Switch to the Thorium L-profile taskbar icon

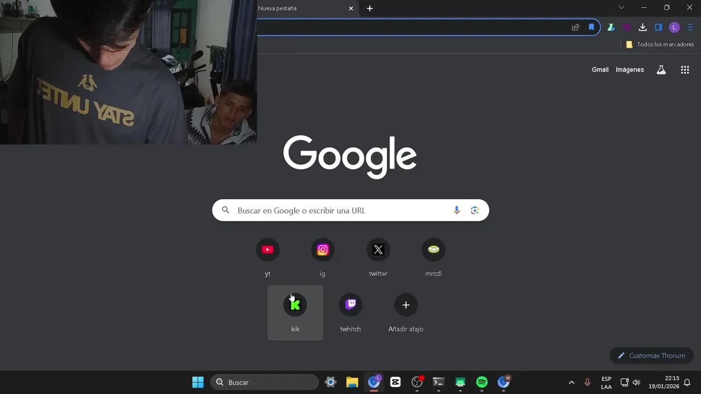coord(374,383)
